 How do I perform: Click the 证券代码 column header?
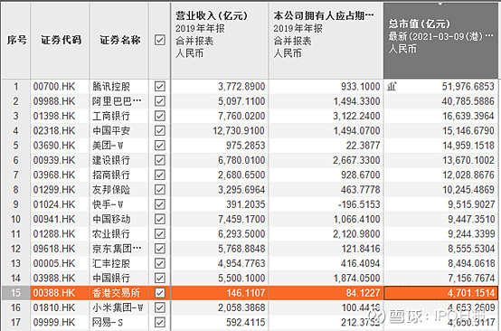(x=61, y=40)
